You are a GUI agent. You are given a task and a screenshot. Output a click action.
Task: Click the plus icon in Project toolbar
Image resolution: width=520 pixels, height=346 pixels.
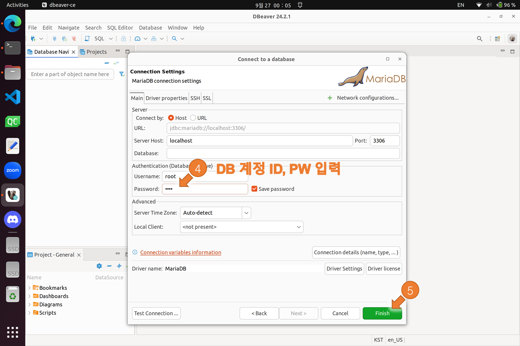[x=119, y=266]
